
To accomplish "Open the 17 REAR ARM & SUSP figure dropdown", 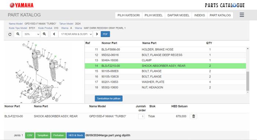I will click(x=76, y=34).
